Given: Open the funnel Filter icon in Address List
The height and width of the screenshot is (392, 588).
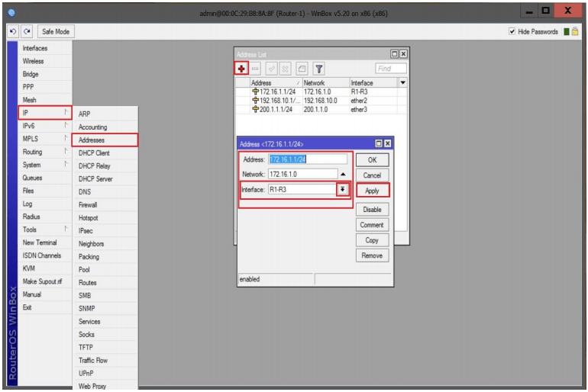Looking at the screenshot, I should [x=318, y=69].
